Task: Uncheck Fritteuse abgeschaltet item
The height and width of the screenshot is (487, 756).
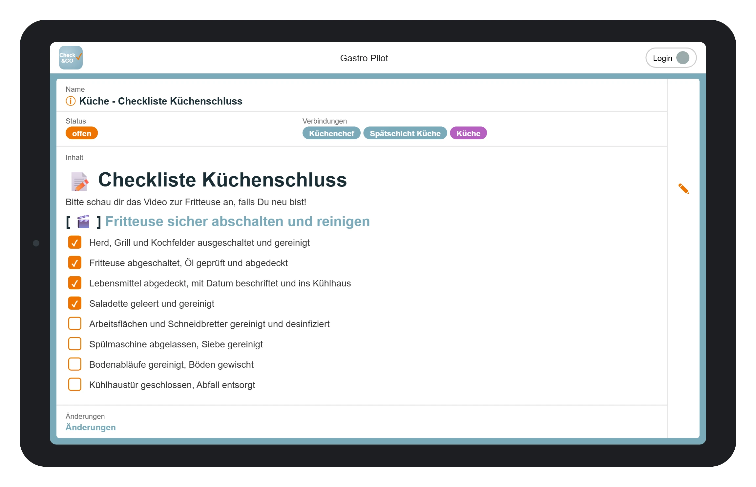Action: pyautogui.click(x=75, y=263)
